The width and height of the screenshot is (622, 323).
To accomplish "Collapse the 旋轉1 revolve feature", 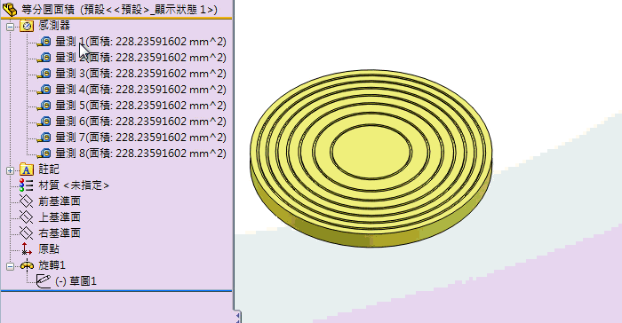I will tap(11, 266).
